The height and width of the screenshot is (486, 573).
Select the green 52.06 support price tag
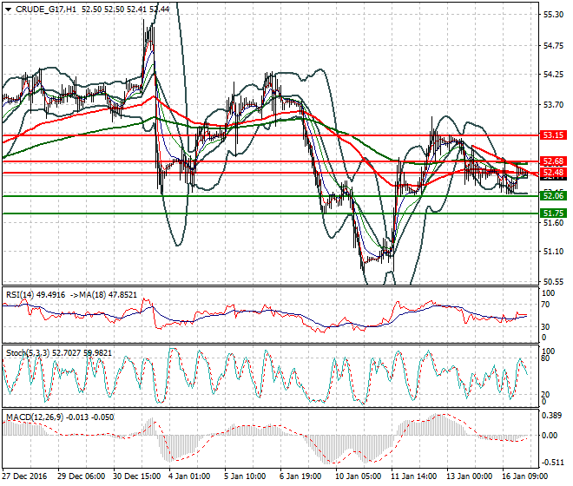pyautogui.click(x=553, y=196)
